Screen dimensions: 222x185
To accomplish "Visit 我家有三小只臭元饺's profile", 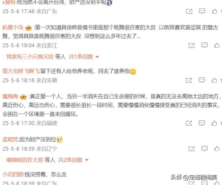I will [30, 57].
